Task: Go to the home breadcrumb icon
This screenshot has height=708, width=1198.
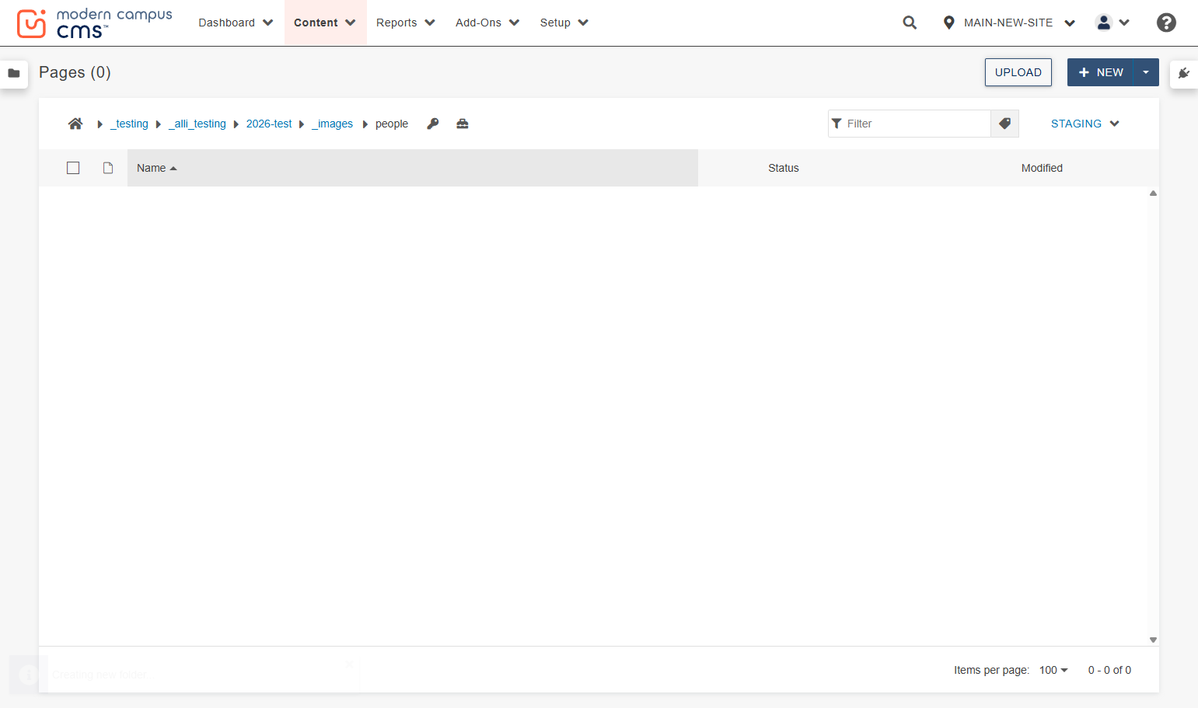Action: (75, 124)
